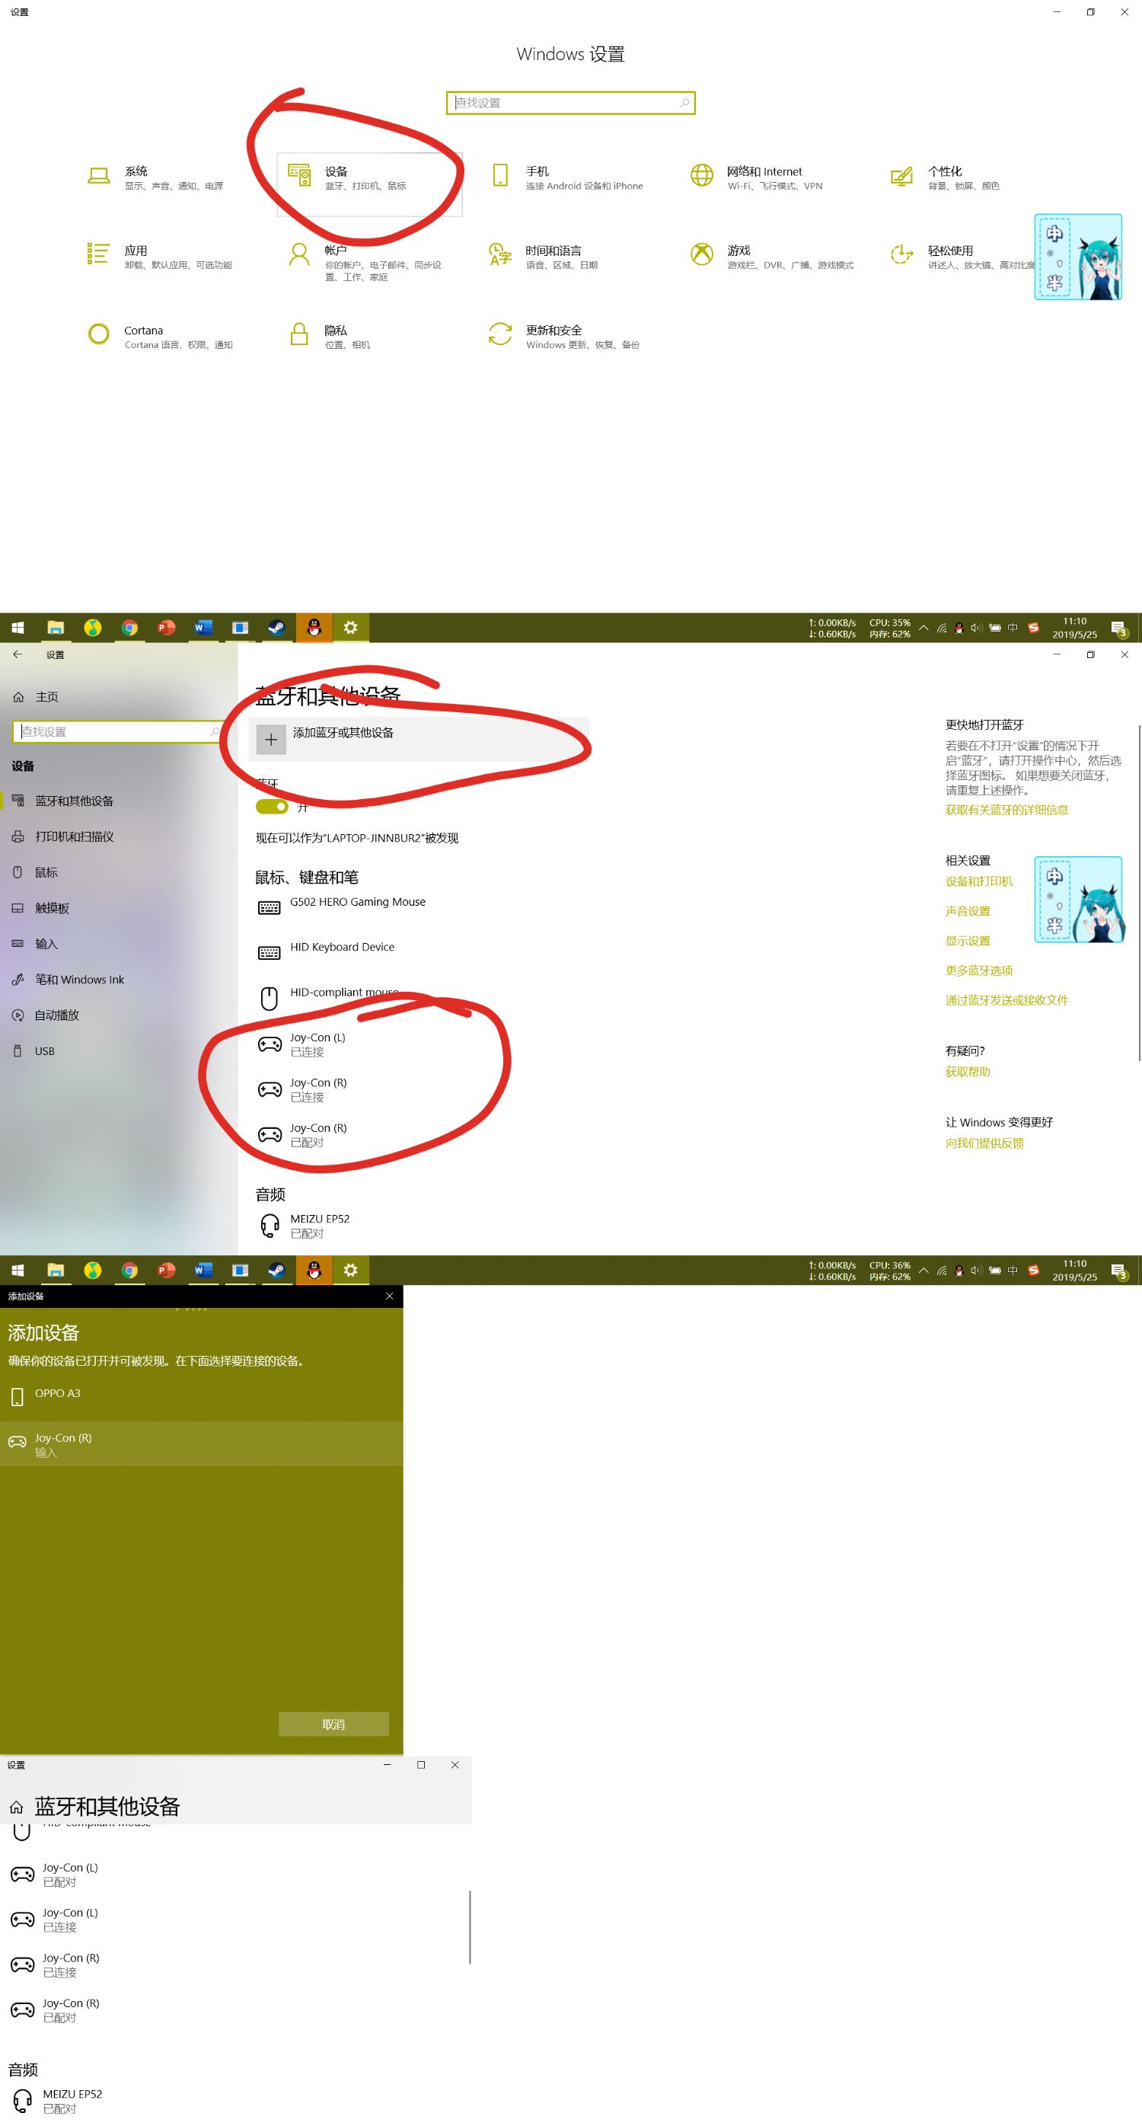Open USB settings from the sidebar
This screenshot has height=2126, width=1142.
coord(118,1051)
